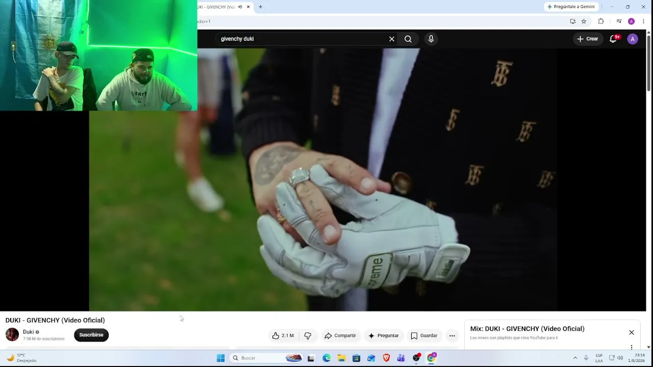Image resolution: width=653 pixels, height=367 pixels.
Task: Open YouTube notifications bell
Action: 614,39
